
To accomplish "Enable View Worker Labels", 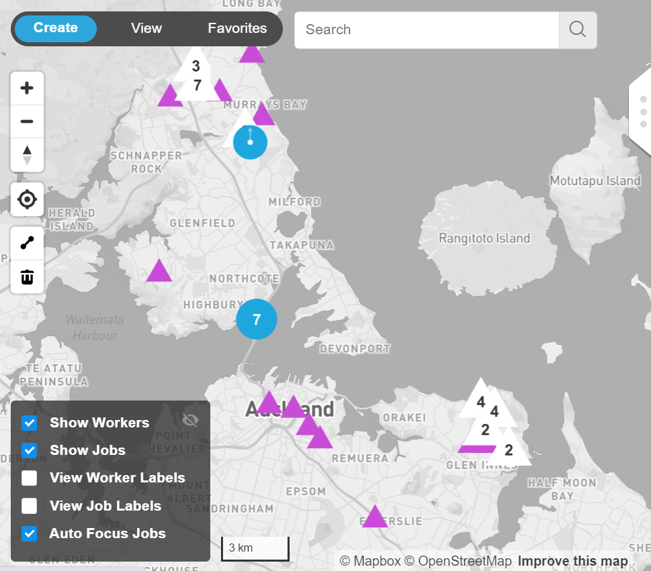I will tap(30, 478).
